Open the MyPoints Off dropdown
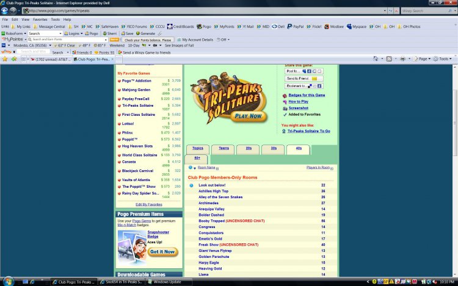 tap(228, 40)
